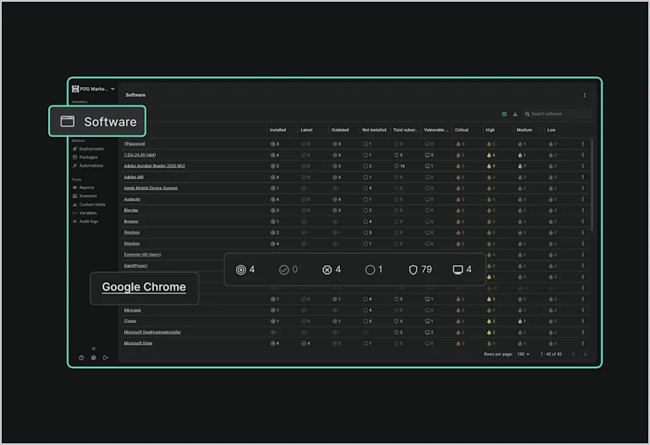Open the 7-Zip 24.09 (x64) link
The width and height of the screenshot is (650, 445).
click(x=140, y=155)
